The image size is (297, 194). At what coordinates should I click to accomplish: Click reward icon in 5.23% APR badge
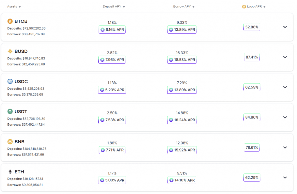[102, 90]
